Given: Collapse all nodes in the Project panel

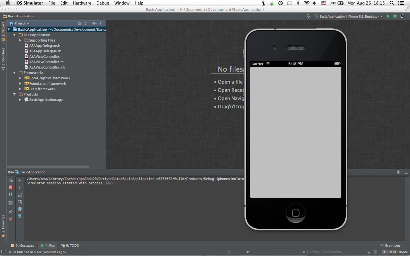Looking at the screenshot, I should coord(85,23).
